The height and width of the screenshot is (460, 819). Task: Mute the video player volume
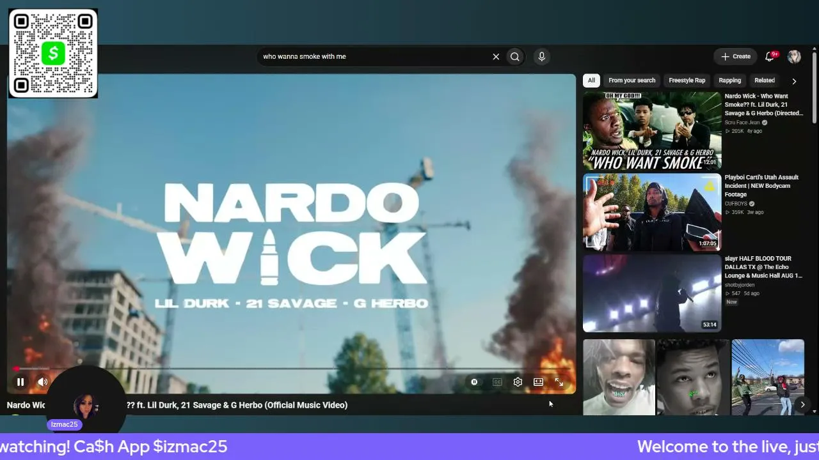(x=42, y=382)
